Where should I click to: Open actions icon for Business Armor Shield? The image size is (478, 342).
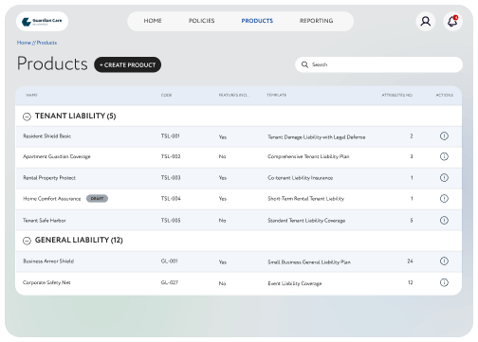click(x=444, y=261)
